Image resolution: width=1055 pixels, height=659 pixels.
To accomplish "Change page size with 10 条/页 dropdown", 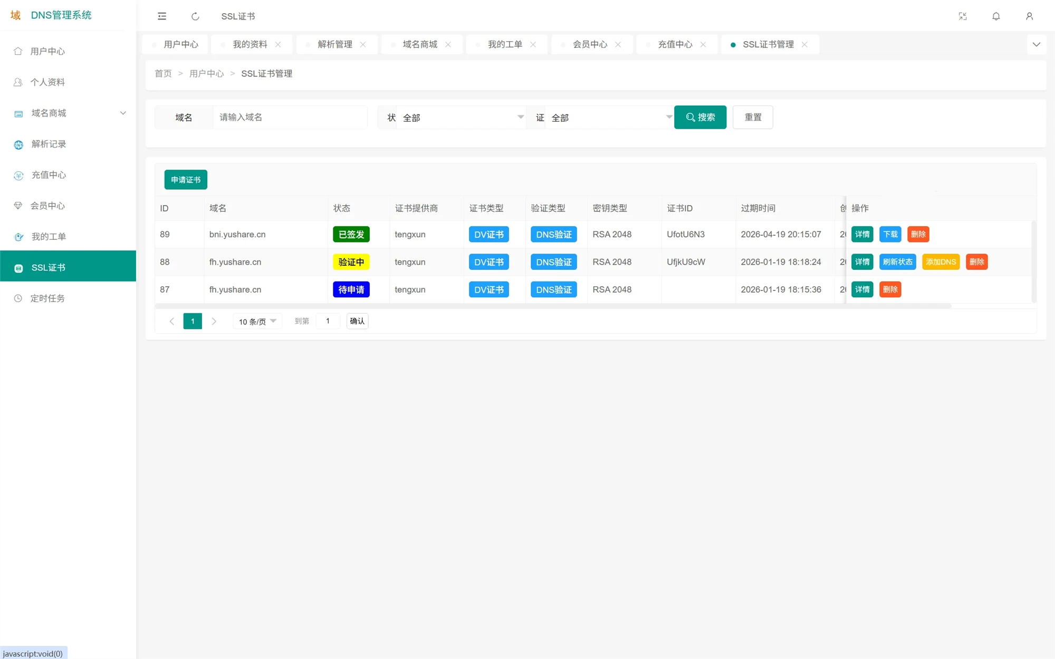I will tap(257, 321).
